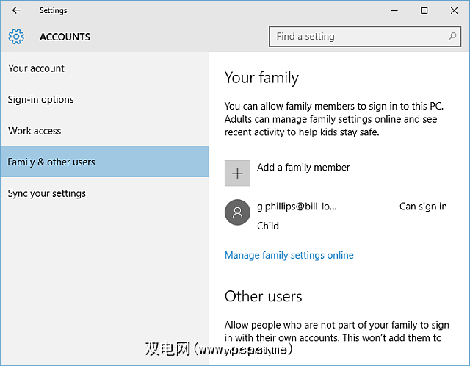Open Manage family settings online link
The width and height of the screenshot is (470, 366).
[289, 255]
